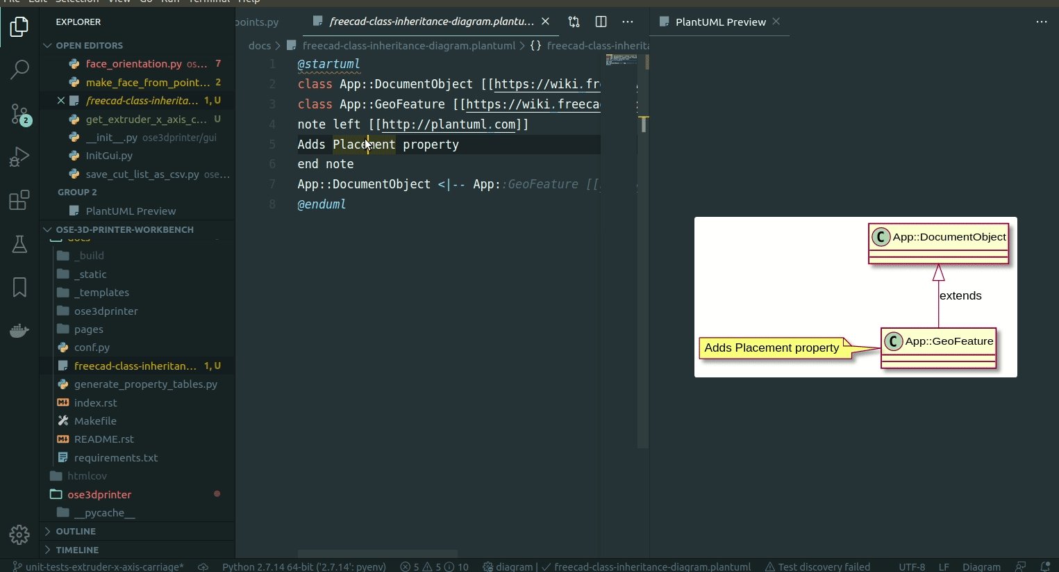
Task: Collapse the Open Editors section
Action: pyautogui.click(x=137, y=45)
